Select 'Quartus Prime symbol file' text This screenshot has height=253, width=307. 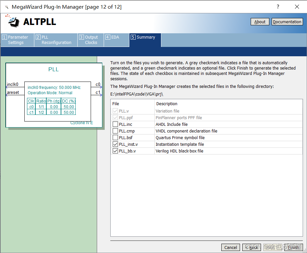180,137
